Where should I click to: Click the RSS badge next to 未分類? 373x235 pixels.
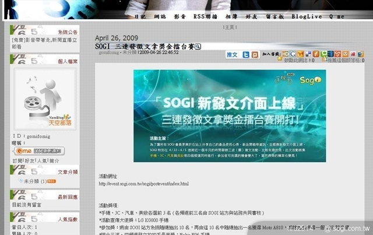(x=52, y=181)
